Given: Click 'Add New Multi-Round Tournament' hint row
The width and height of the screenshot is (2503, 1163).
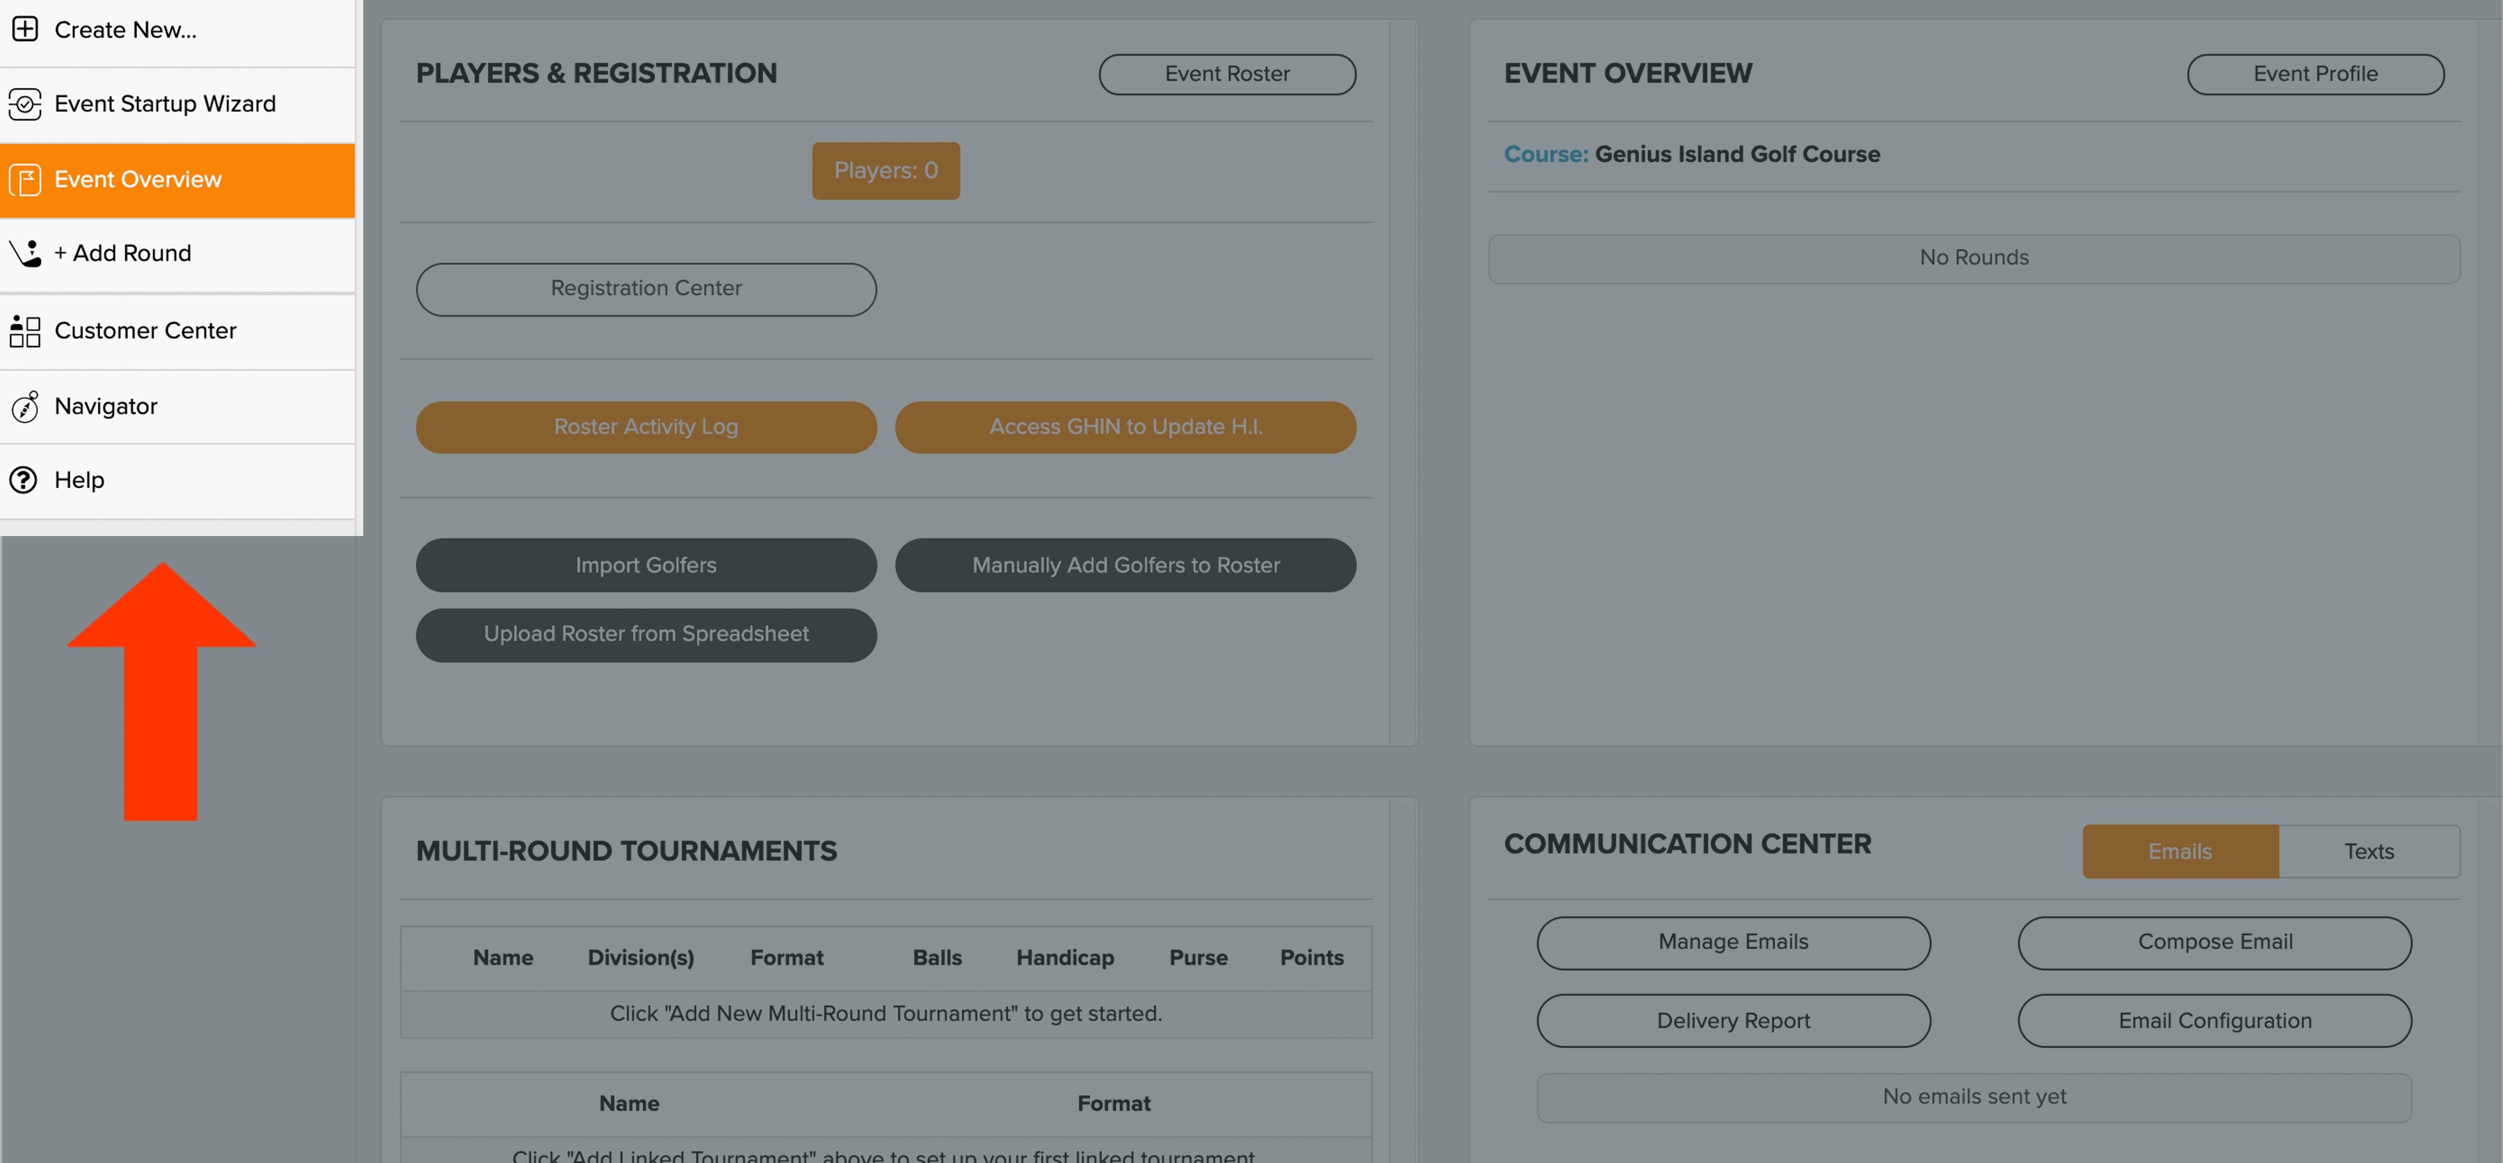Looking at the screenshot, I should (885, 1014).
